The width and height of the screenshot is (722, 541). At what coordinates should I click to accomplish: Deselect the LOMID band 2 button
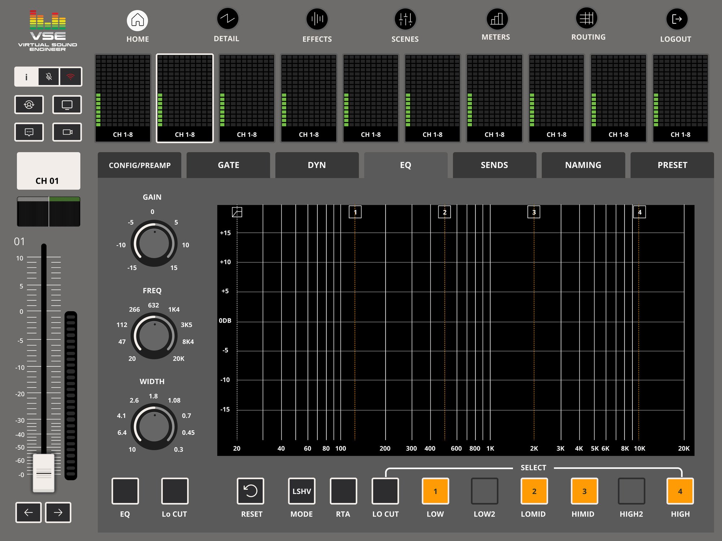(x=534, y=491)
